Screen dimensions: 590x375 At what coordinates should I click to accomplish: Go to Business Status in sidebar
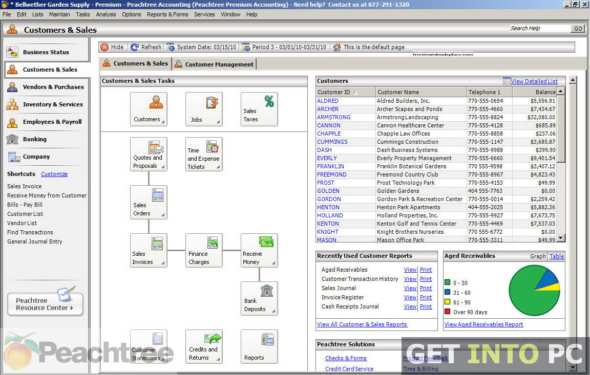pos(46,52)
